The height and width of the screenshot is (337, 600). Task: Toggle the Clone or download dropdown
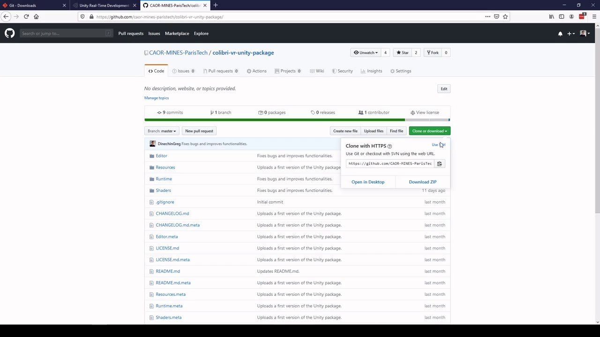429,131
